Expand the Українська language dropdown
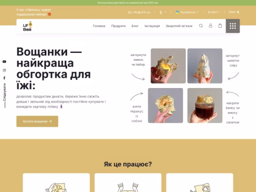256x192 pixels. click(x=187, y=12)
